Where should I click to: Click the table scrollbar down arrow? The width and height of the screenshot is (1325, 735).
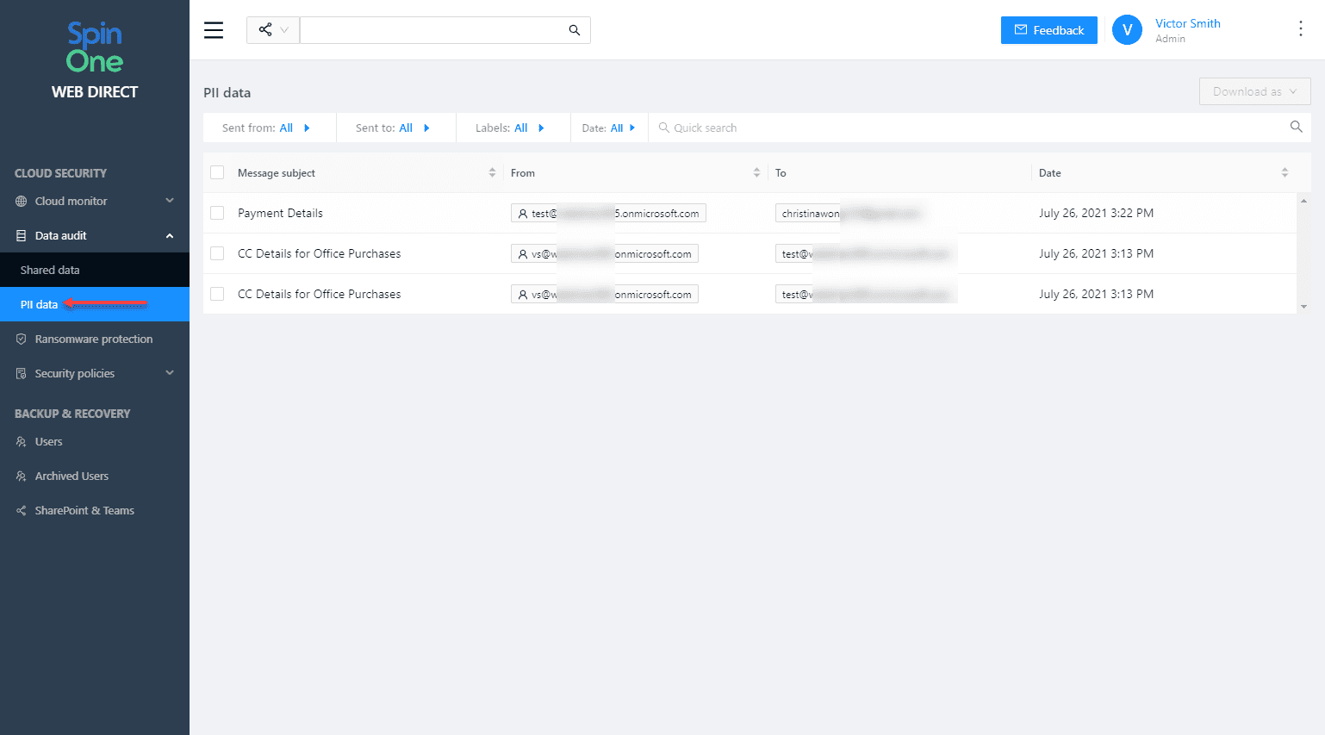1303,306
